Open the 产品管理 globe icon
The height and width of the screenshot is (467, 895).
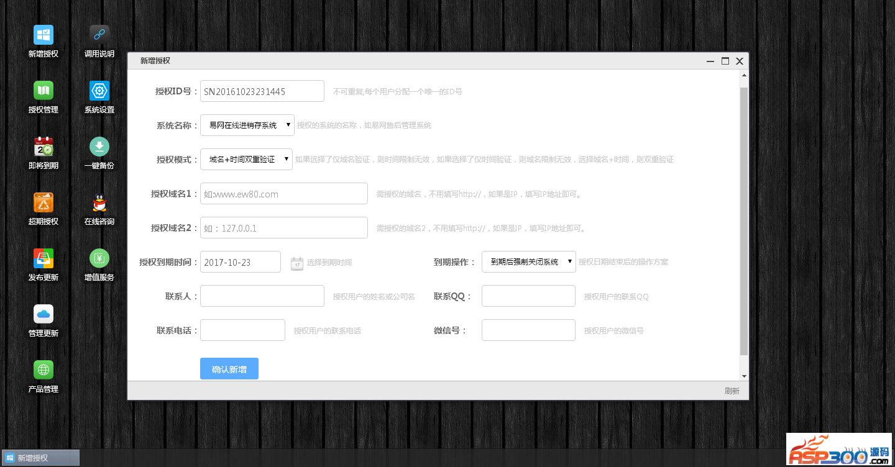tap(44, 371)
